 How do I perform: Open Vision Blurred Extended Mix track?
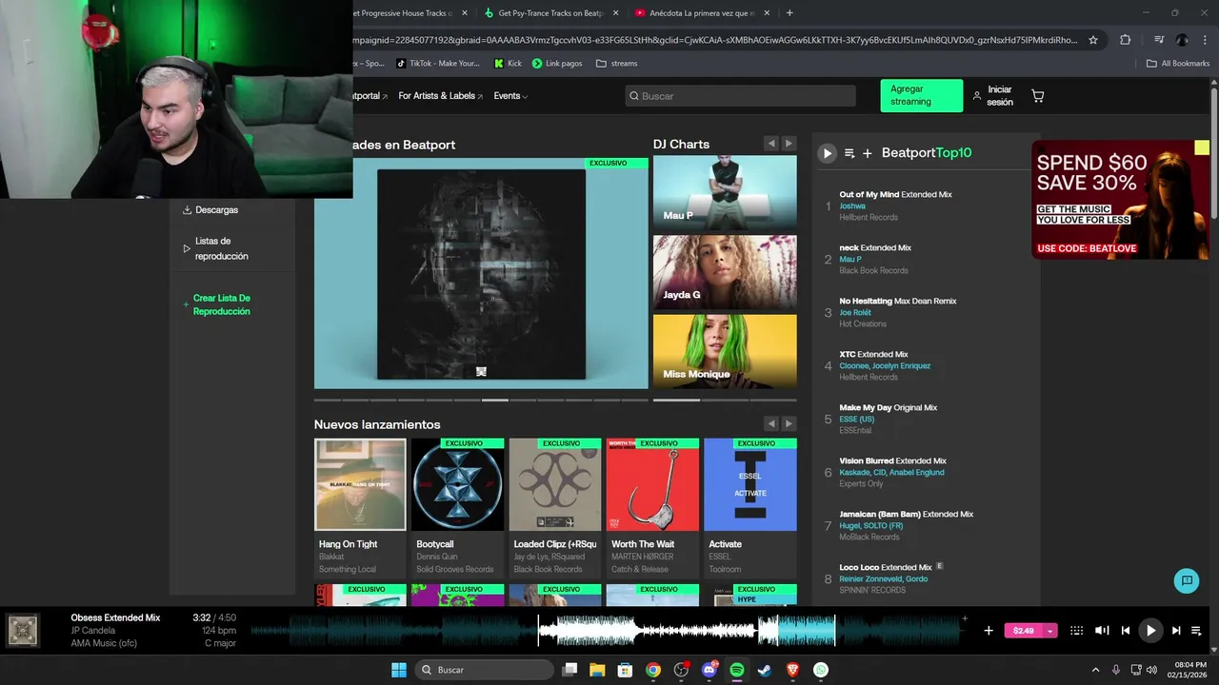[892, 460]
